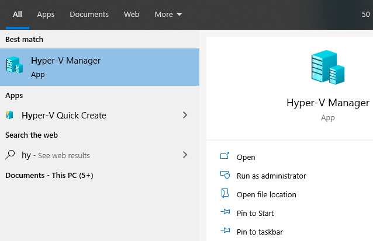Viewport: 373px width, 241px height.
Task: Switch to the Apps search tab
Action: [x=46, y=15]
